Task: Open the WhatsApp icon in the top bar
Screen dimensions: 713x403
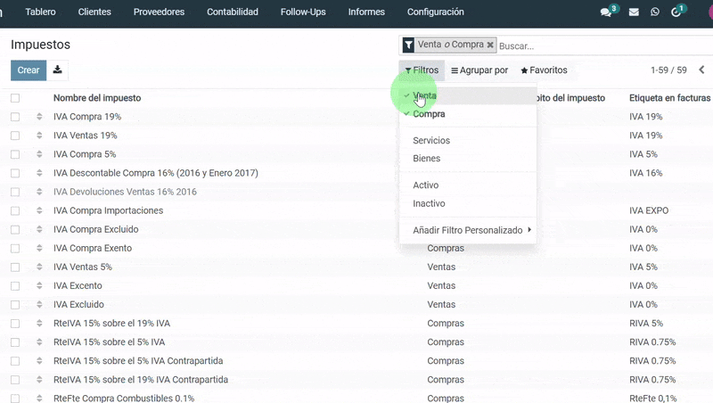Action: (x=655, y=12)
